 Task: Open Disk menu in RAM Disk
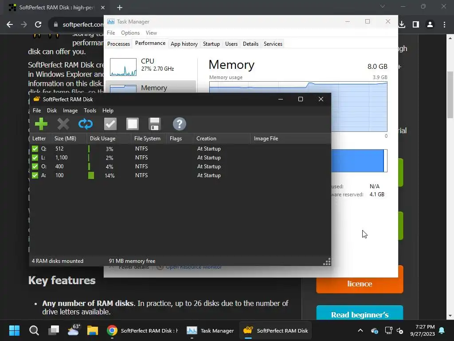(x=52, y=111)
